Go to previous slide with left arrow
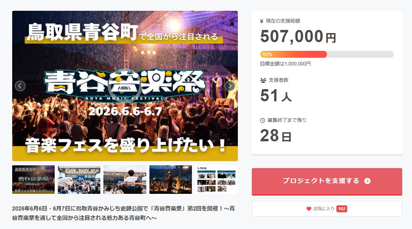Viewport: 412px width, 229px height. coord(20,86)
